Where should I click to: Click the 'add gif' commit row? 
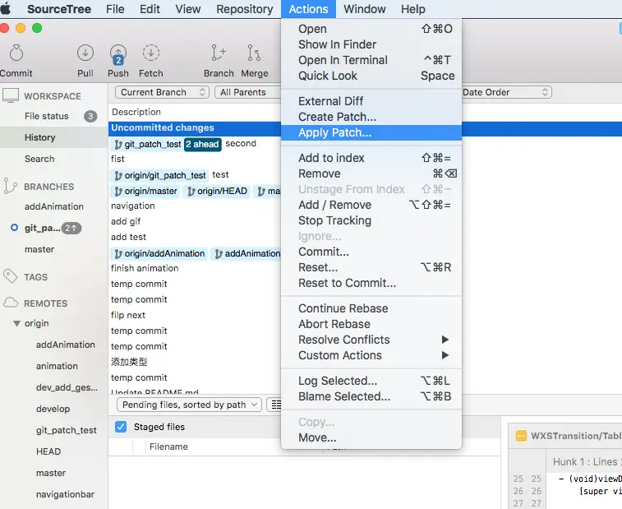click(195, 221)
